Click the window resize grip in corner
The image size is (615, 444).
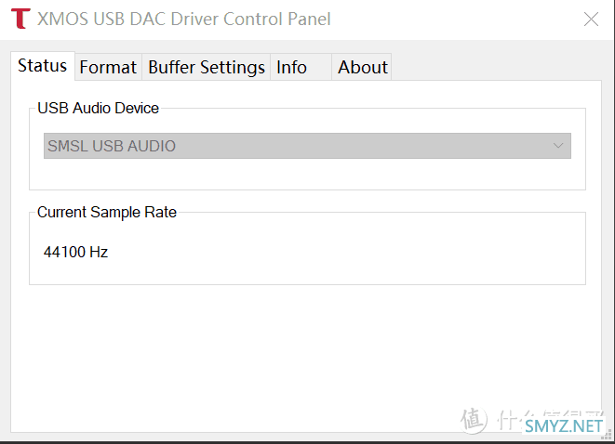pyautogui.click(x=608, y=437)
